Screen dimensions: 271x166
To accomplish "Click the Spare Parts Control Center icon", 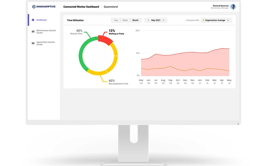I will pyautogui.click(x=33, y=43).
